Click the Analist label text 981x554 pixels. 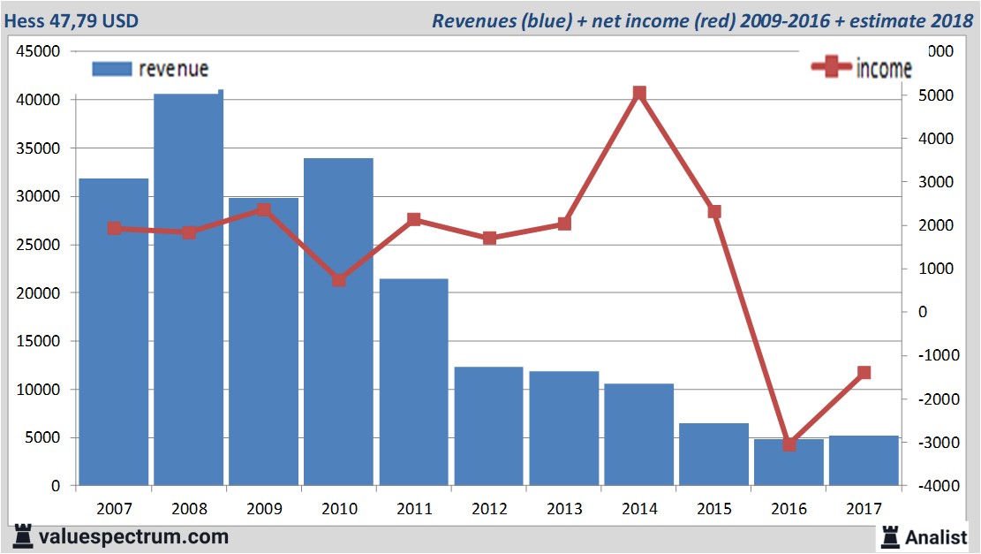pyautogui.click(x=936, y=536)
